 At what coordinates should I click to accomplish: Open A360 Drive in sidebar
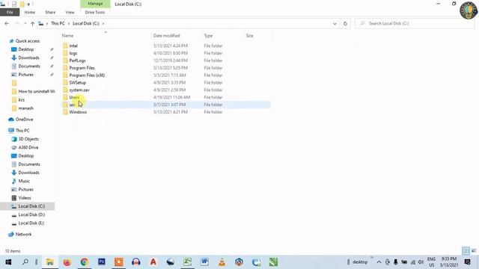pos(28,147)
